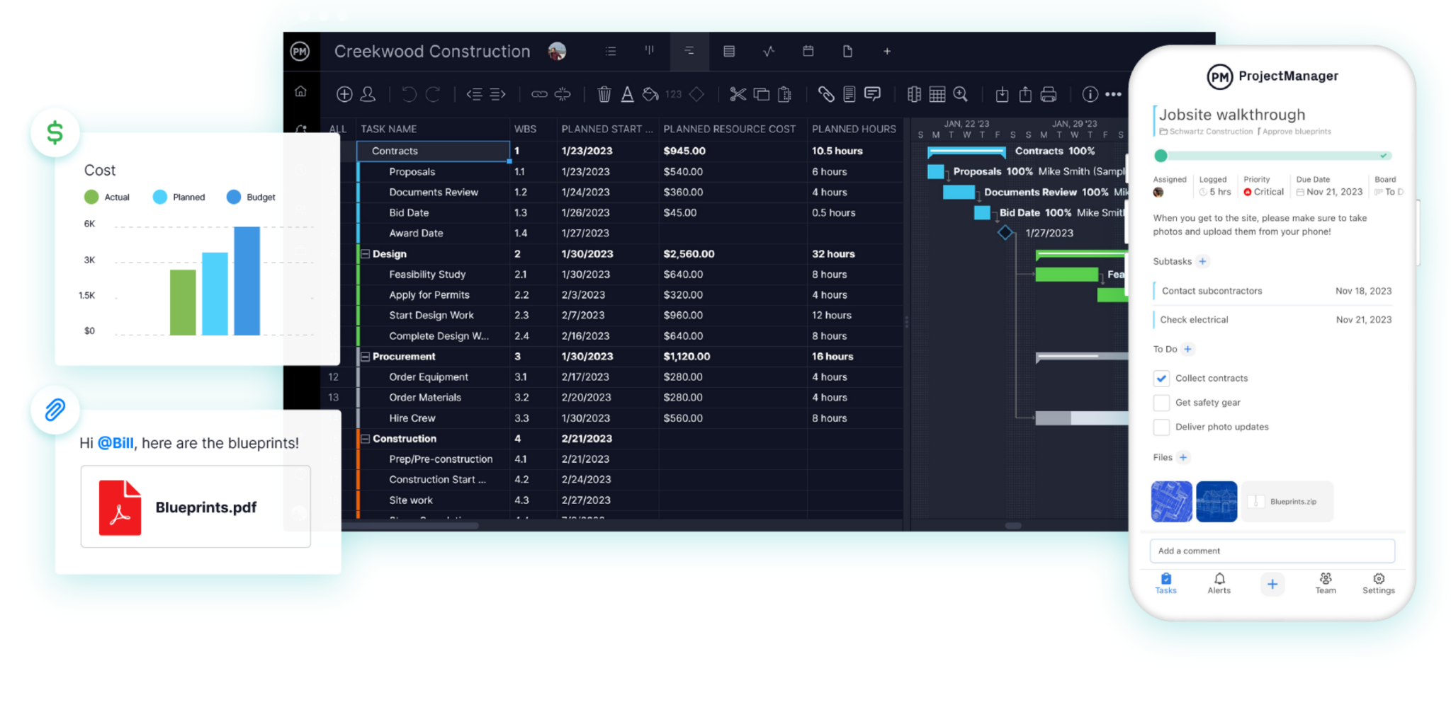
Task: Click the Award Date milestone diamond in Gantt
Action: tap(1005, 232)
